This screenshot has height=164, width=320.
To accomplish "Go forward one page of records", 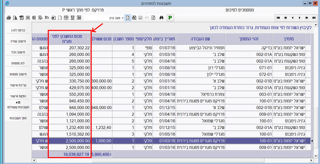I will tap(307, 18).
